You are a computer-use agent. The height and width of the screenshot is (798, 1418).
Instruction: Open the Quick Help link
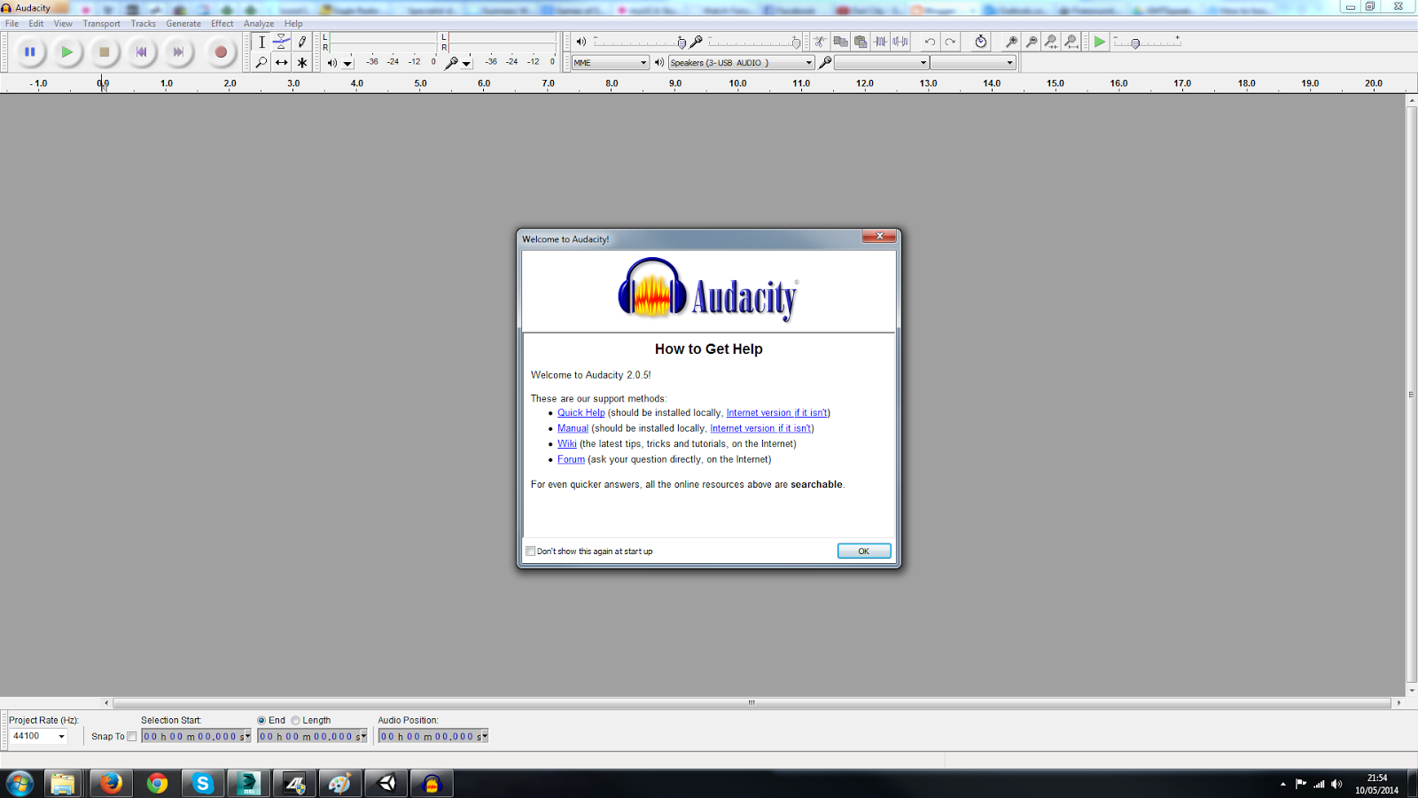[x=581, y=413]
